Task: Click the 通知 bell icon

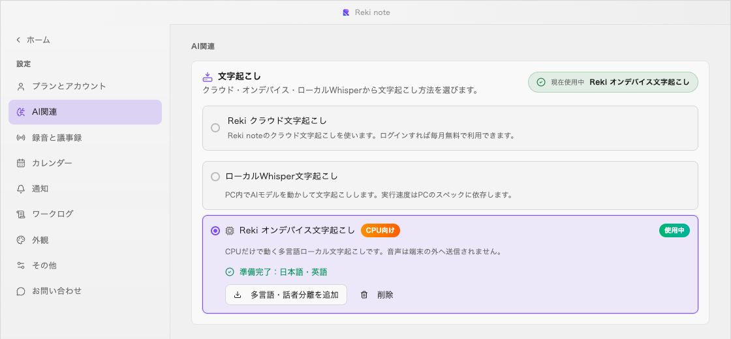Action: click(x=20, y=189)
